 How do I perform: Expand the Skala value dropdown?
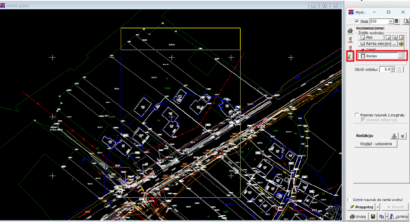pyautogui.click(x=391, y=21)
